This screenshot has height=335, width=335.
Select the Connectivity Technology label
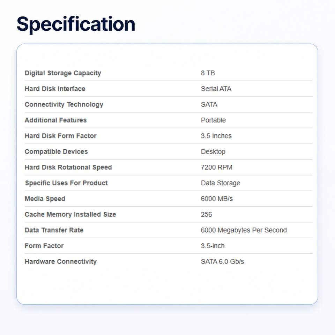[x=64, y=104]
